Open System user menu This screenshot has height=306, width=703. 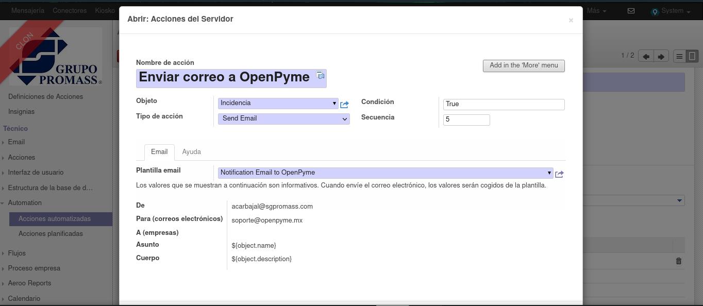coord(671,11)
